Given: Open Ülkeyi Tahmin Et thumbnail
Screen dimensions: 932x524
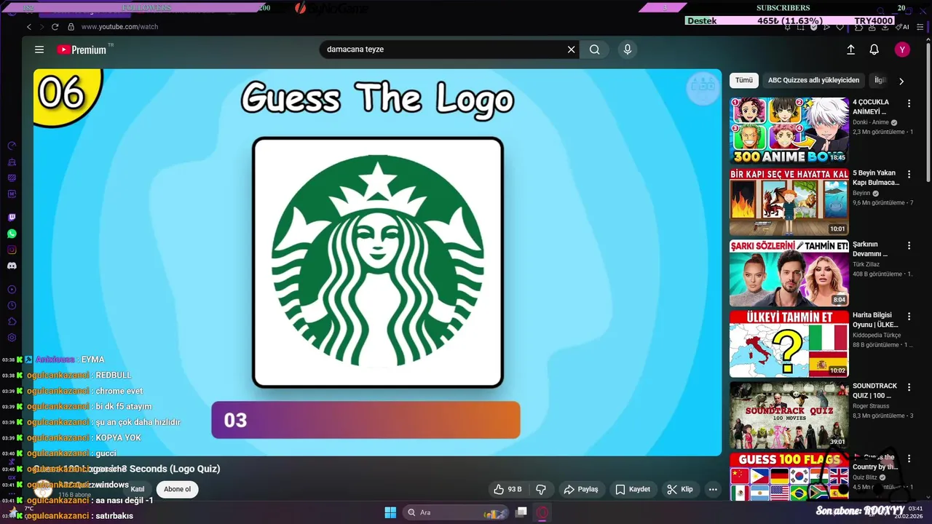Looking at the screenshot, I should tap(789, 344).
